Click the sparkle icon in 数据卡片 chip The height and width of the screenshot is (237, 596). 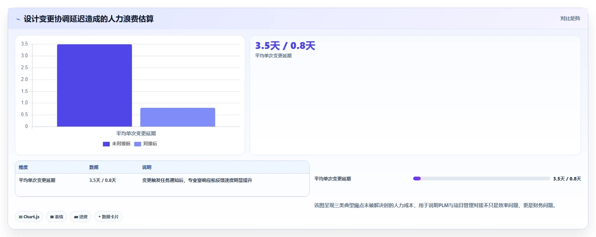click(x=100, y=217)
